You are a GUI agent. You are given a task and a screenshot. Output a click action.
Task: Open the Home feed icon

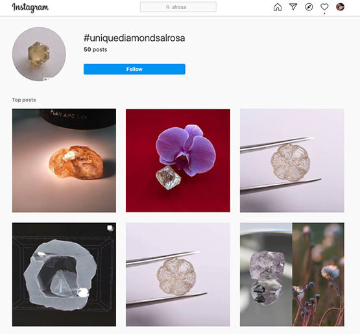pos(278,7)
